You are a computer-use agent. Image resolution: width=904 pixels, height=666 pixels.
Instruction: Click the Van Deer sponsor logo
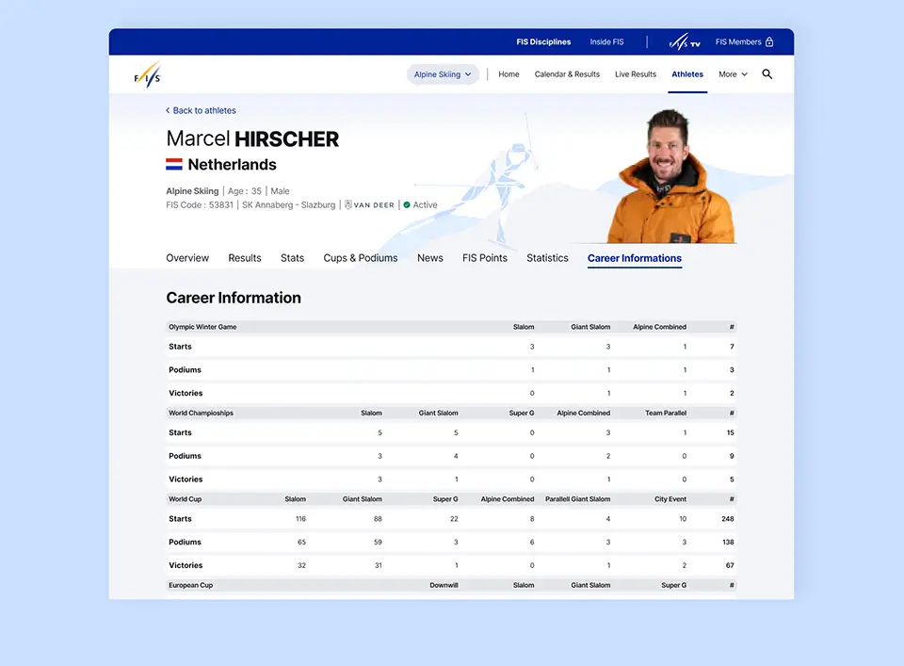(x=369, y=204)
